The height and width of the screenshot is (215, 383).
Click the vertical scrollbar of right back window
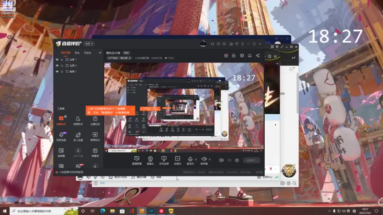point(297,93)
